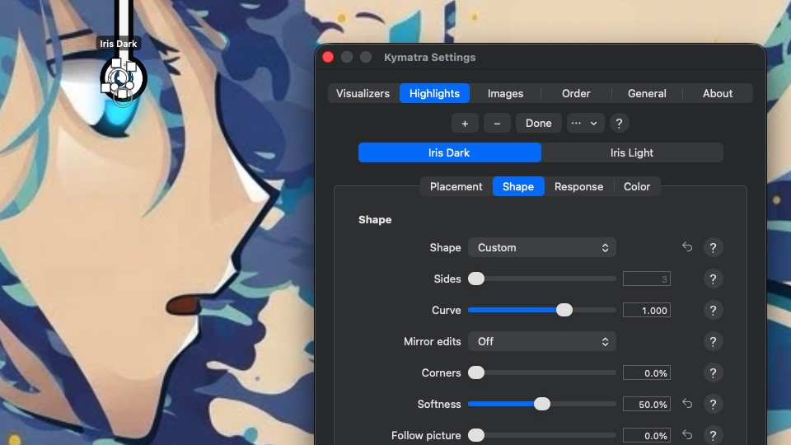The image size is (791, 445).
Task: Open the Color sub-tab
Action: coord(637,187)
